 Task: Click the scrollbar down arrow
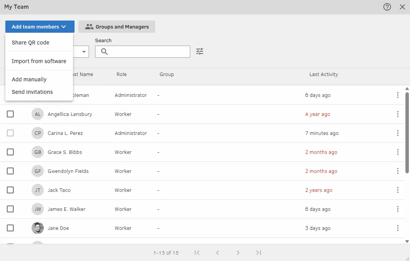(407, 241)
